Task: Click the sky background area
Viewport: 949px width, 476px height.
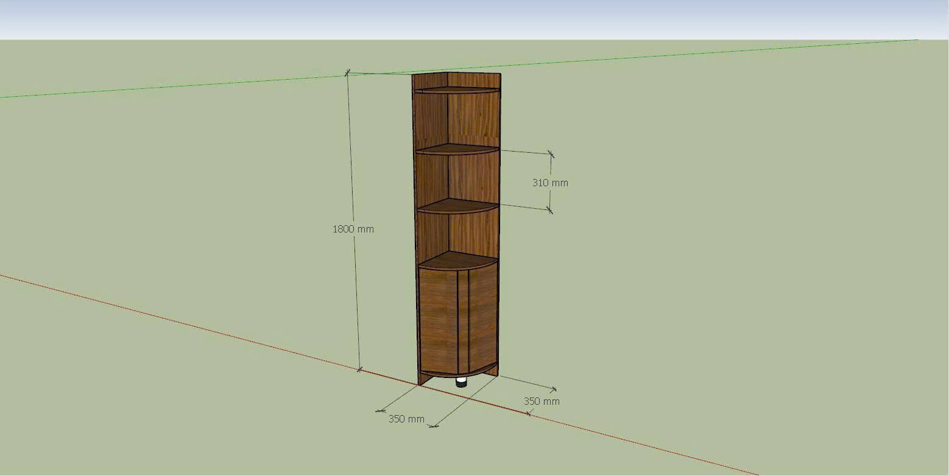Action: 474,18
